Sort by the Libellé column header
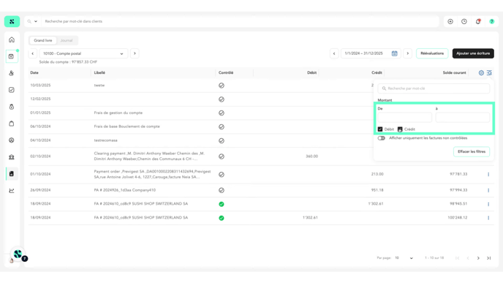The image size is (503, 283). [x=99, y=73]
